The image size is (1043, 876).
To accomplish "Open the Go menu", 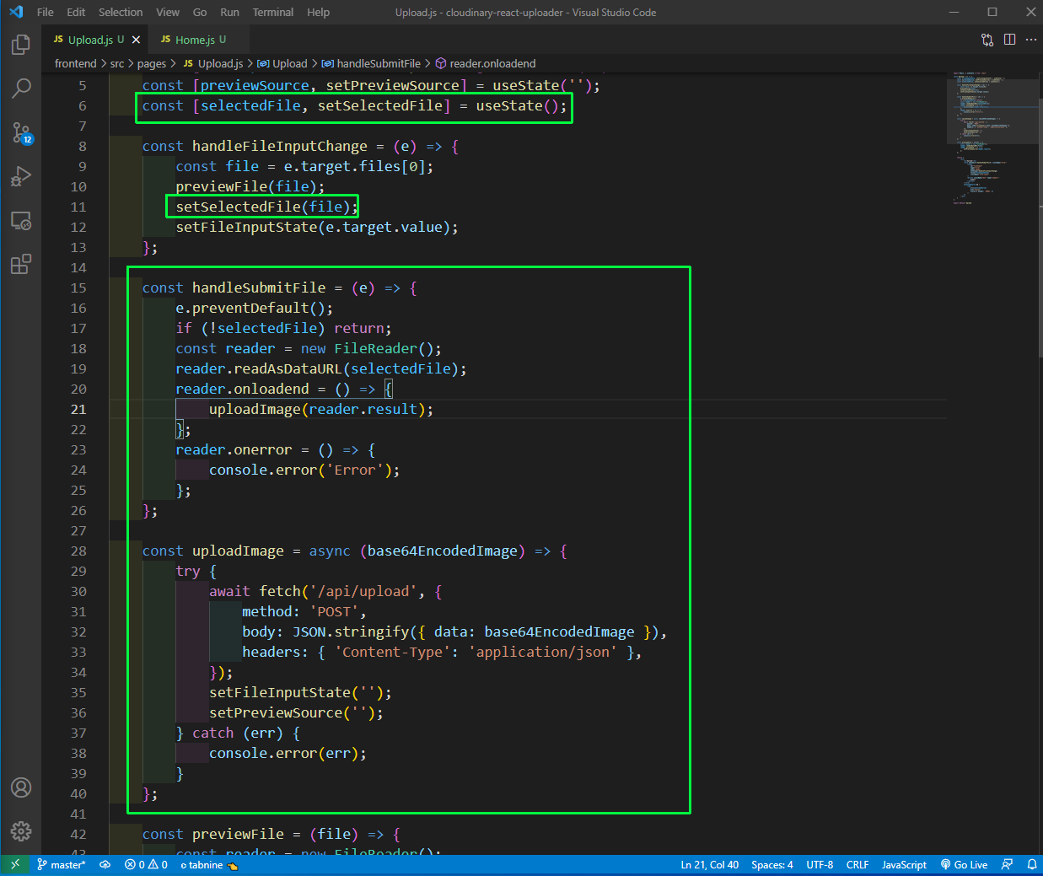I will pos(200,12).
